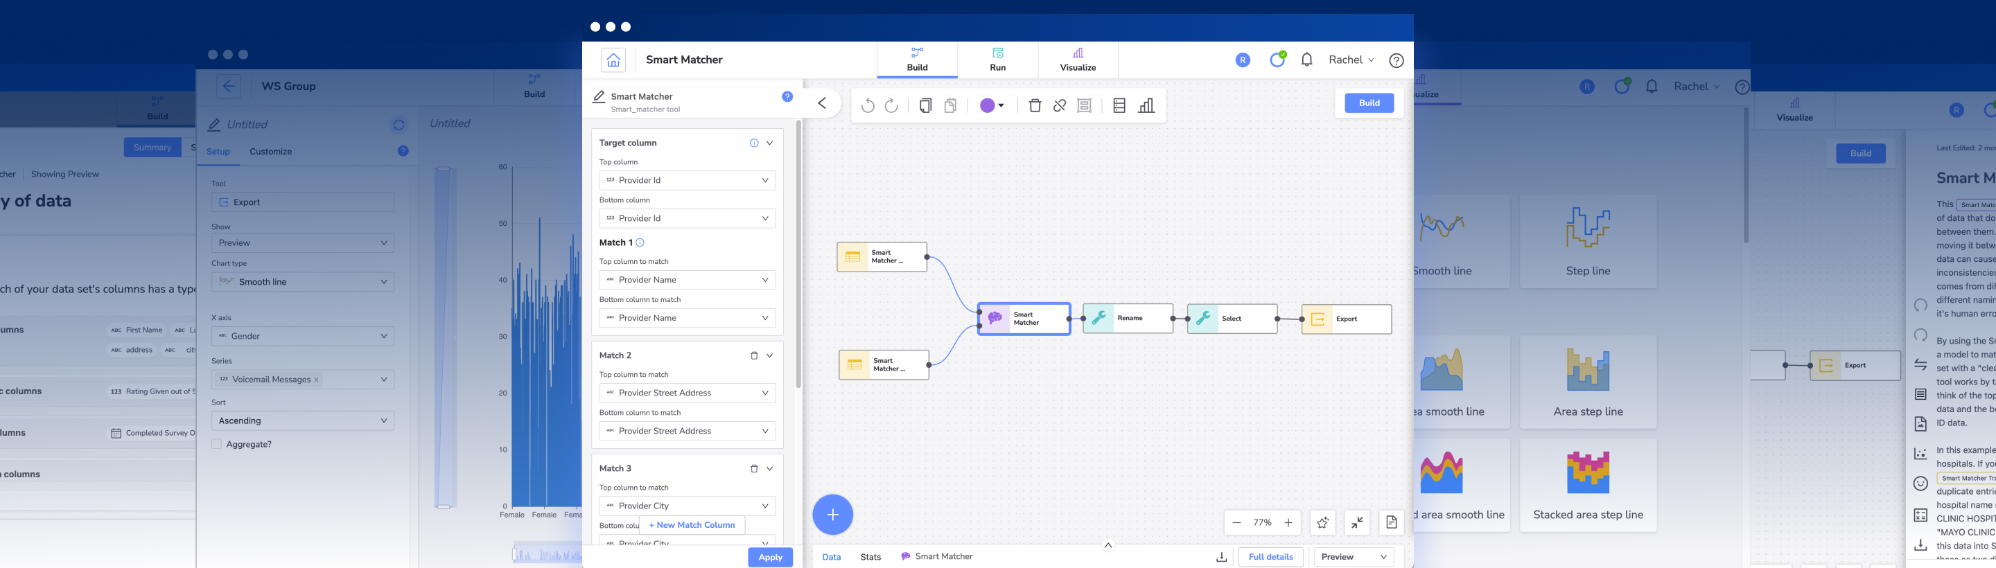
Task: Select the Rename node on canvas
Action: [1128, 319]
